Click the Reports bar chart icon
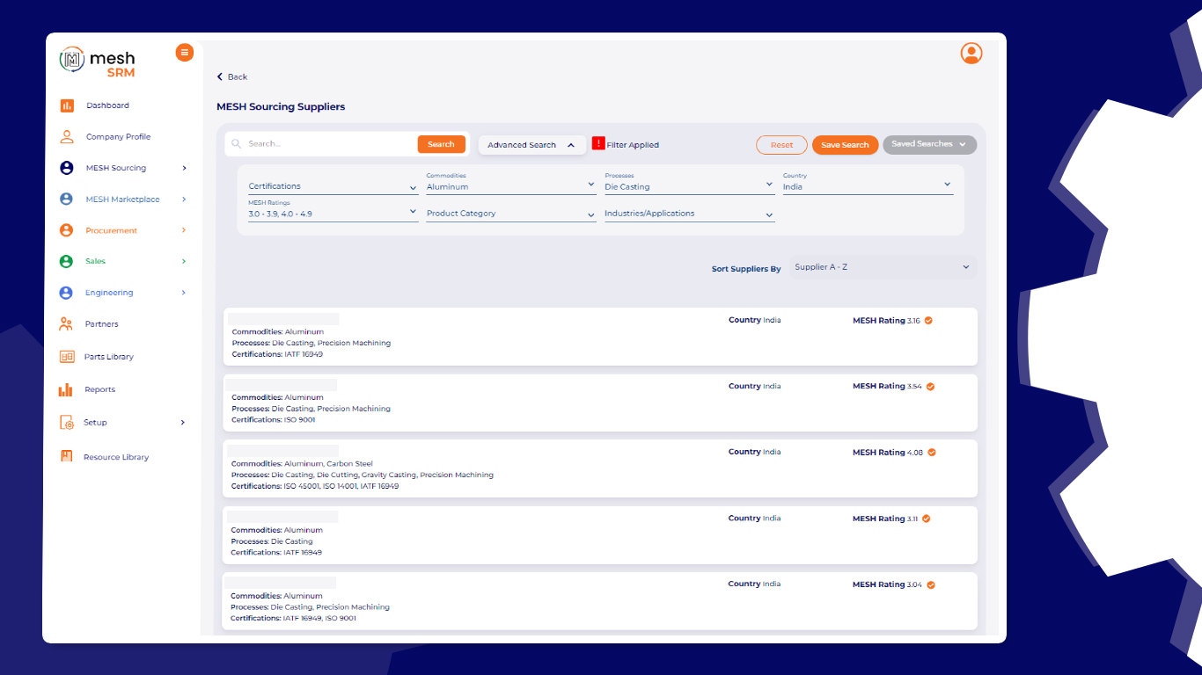Image resolution: width=1202 pixels, height=675 pixels. coord(66,389)
